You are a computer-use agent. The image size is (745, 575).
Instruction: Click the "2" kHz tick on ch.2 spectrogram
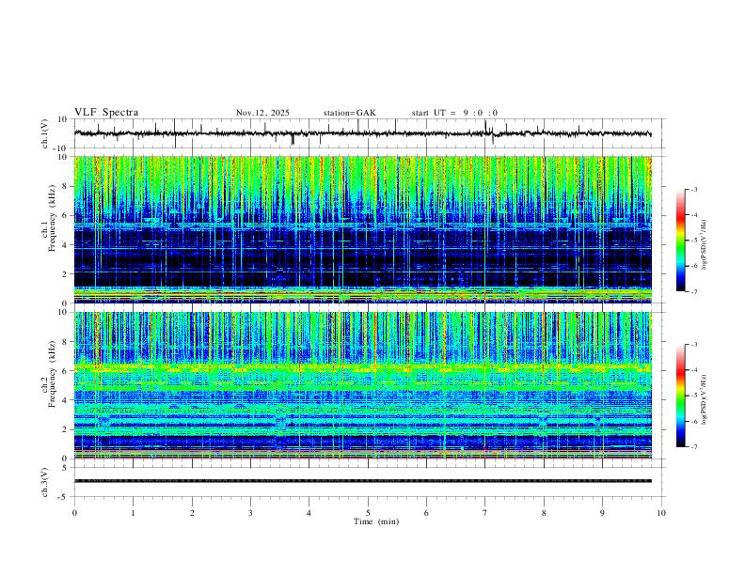pos(66,429)
